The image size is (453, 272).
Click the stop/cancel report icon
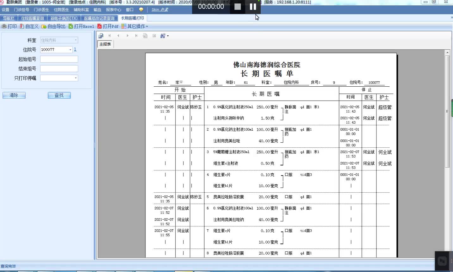pyautogui.click(x=154, y=36)
